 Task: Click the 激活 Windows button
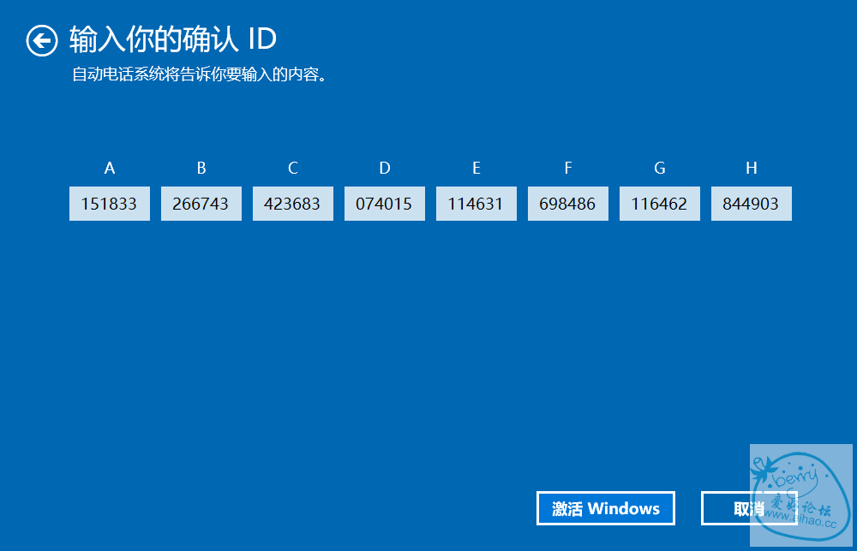[x=606, y=508]
